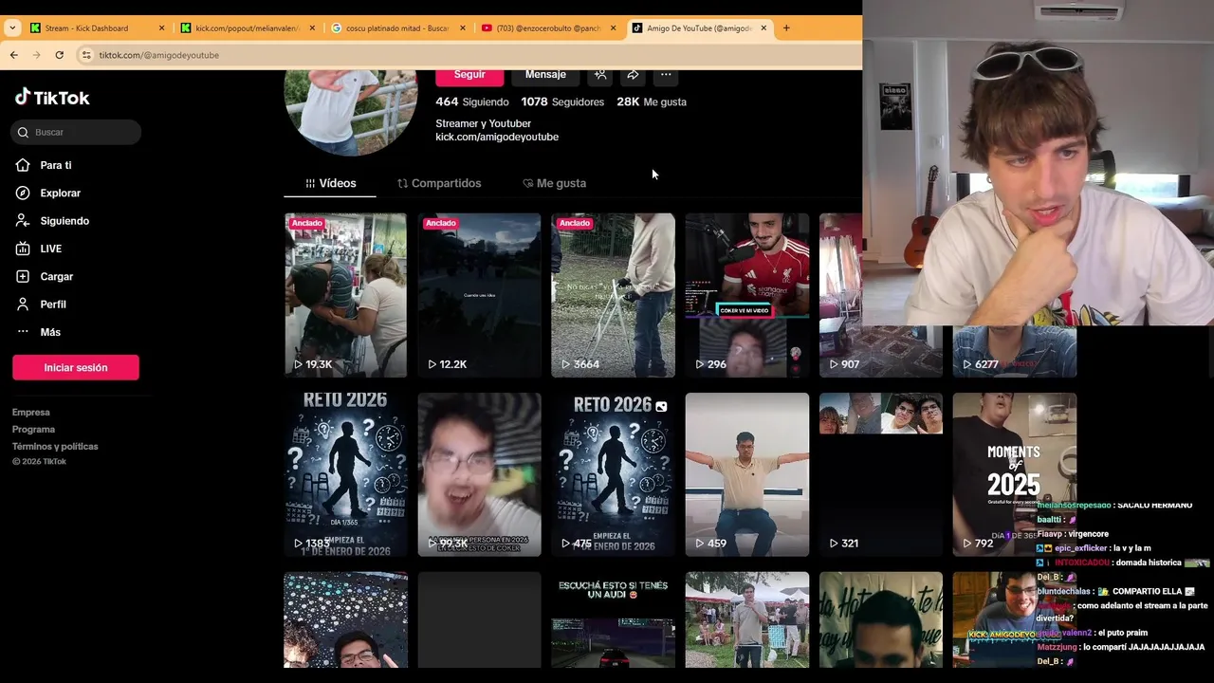Click the Iniciar sesión button

pyautogui.click(x=76, y=367)
